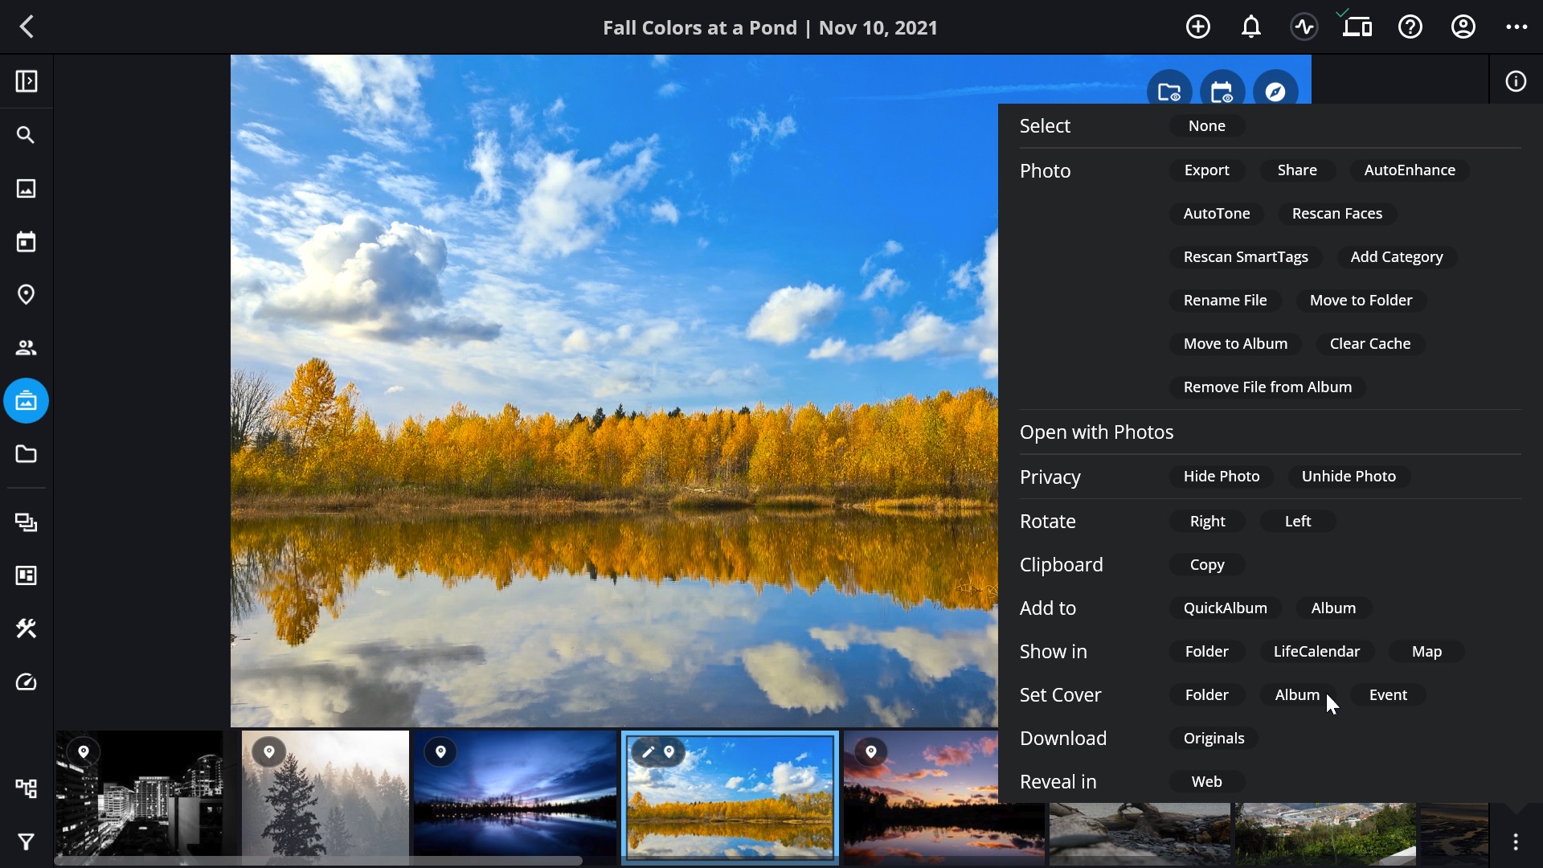The height and width of the screenshot is (868, 1543).
Task: Open the devices icon in top bar
Action: (x=1357, y=27)
